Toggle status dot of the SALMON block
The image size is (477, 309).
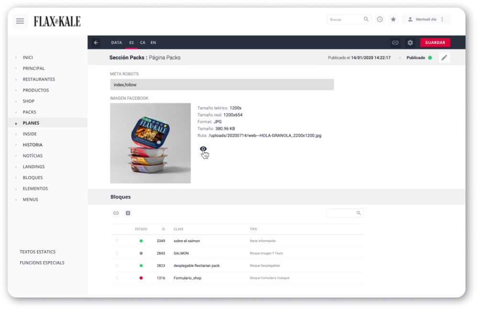point(141,253)
